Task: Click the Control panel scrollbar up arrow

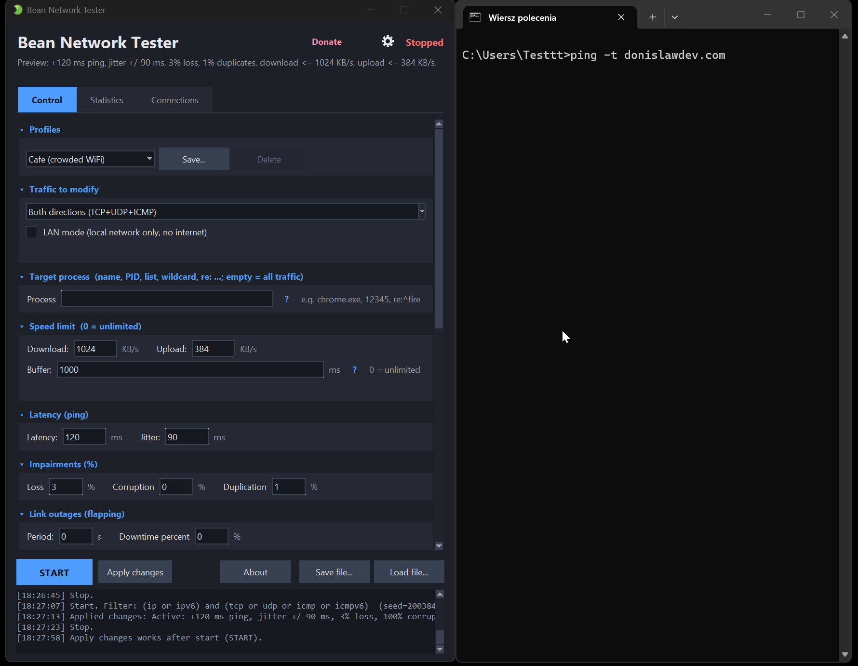Action: [439, 124]
